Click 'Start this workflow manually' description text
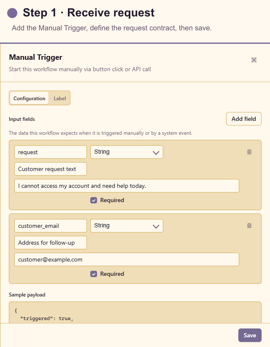 tap(80, 69)
